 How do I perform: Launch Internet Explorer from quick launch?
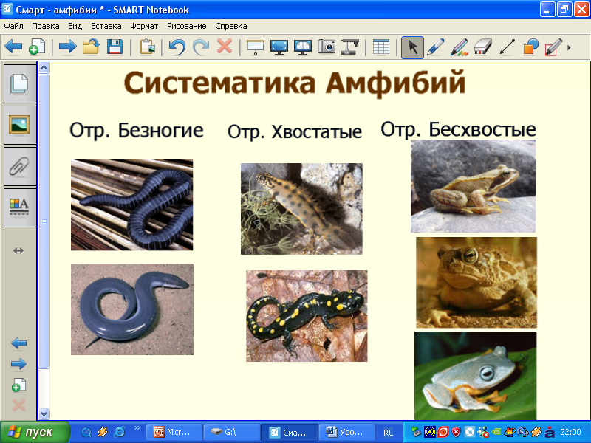coord(120,432)
